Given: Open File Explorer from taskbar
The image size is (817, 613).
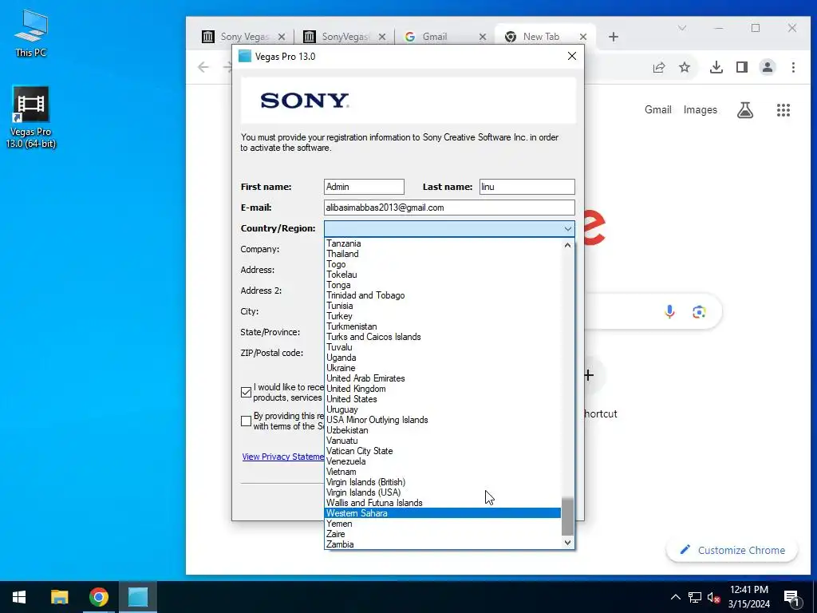Looking at the screenshot, I should coord(59,597).
